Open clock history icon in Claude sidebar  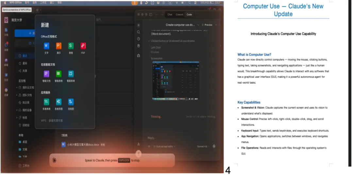coord(139,39)
